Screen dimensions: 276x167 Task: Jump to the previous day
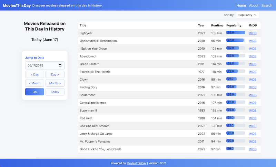[x=34, y=74]
